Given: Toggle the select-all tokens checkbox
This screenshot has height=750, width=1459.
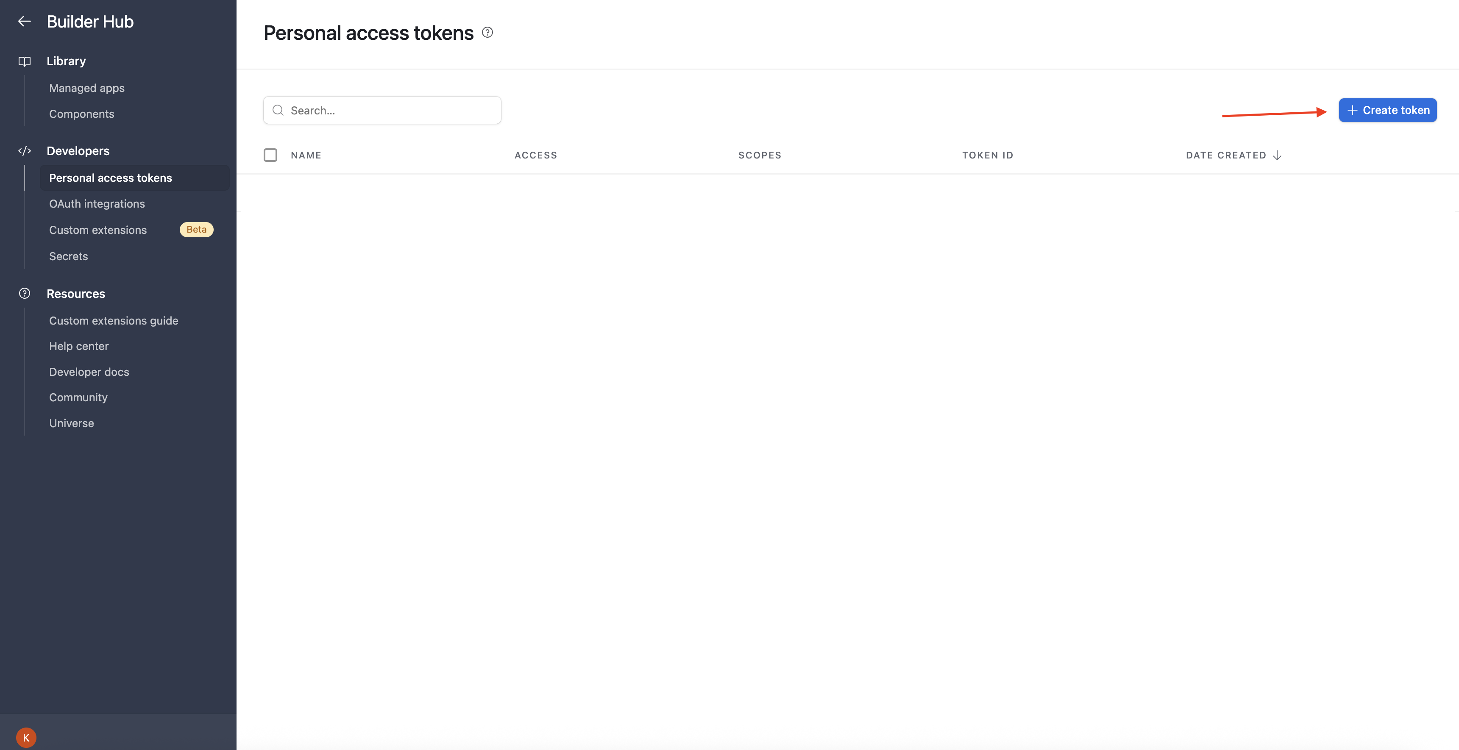Looking at the screenshot, I should pos(270,155).
